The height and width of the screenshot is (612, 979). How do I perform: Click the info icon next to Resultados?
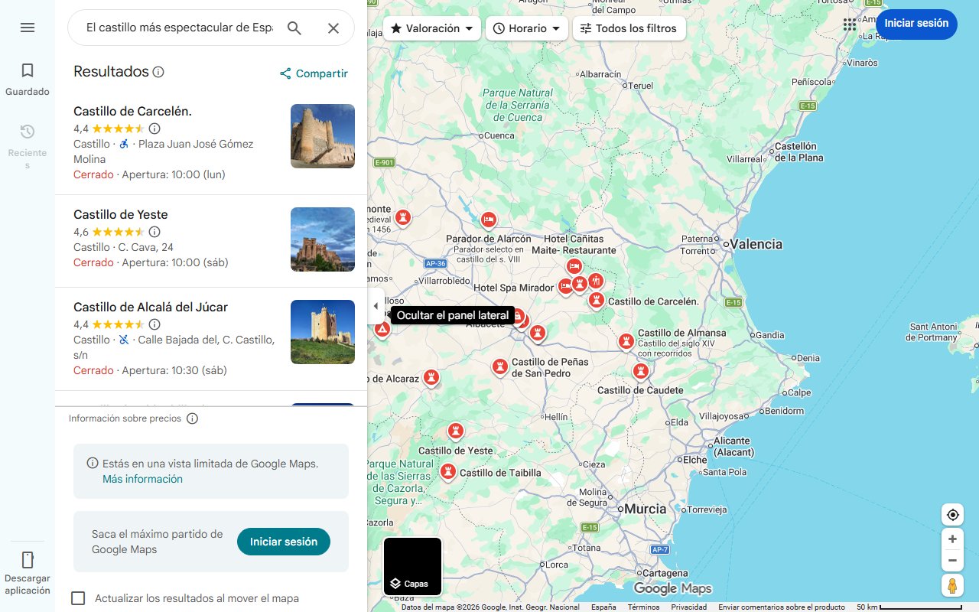pos(159,72)
